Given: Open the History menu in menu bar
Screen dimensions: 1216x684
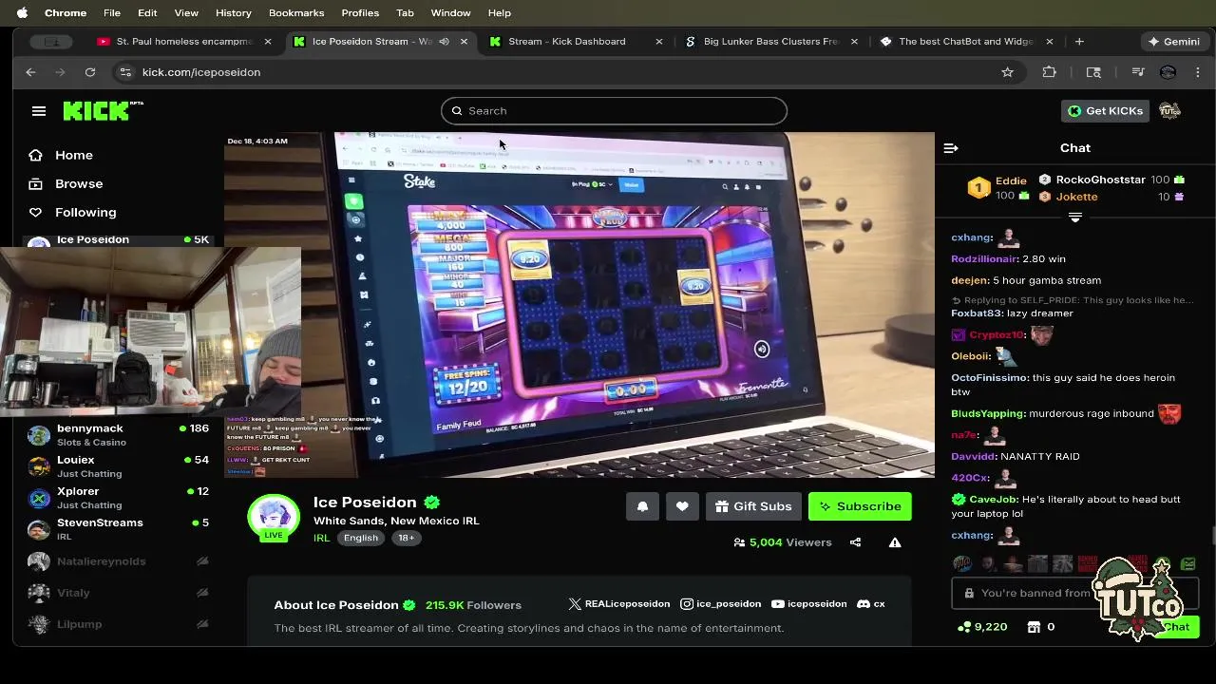Looking at the screenshot, I should [233, 12].
